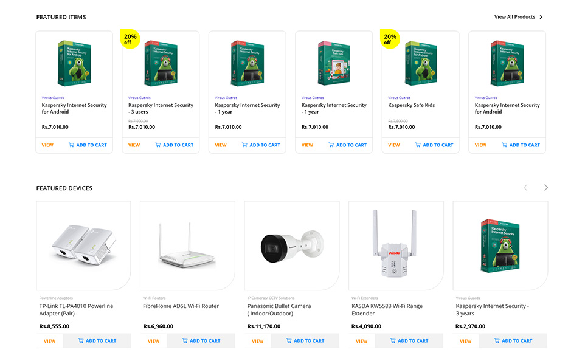View the Panasonic Bullet Camera details

pyautogui.click(x=258, y=341)
